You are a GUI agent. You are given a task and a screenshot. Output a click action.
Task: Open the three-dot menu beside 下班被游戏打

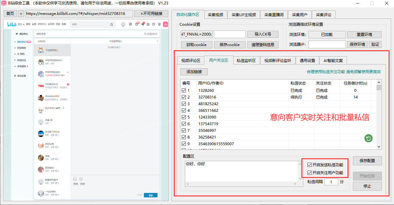point(158,40)
